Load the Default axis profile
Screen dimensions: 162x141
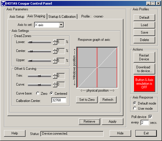pos(144,18)
